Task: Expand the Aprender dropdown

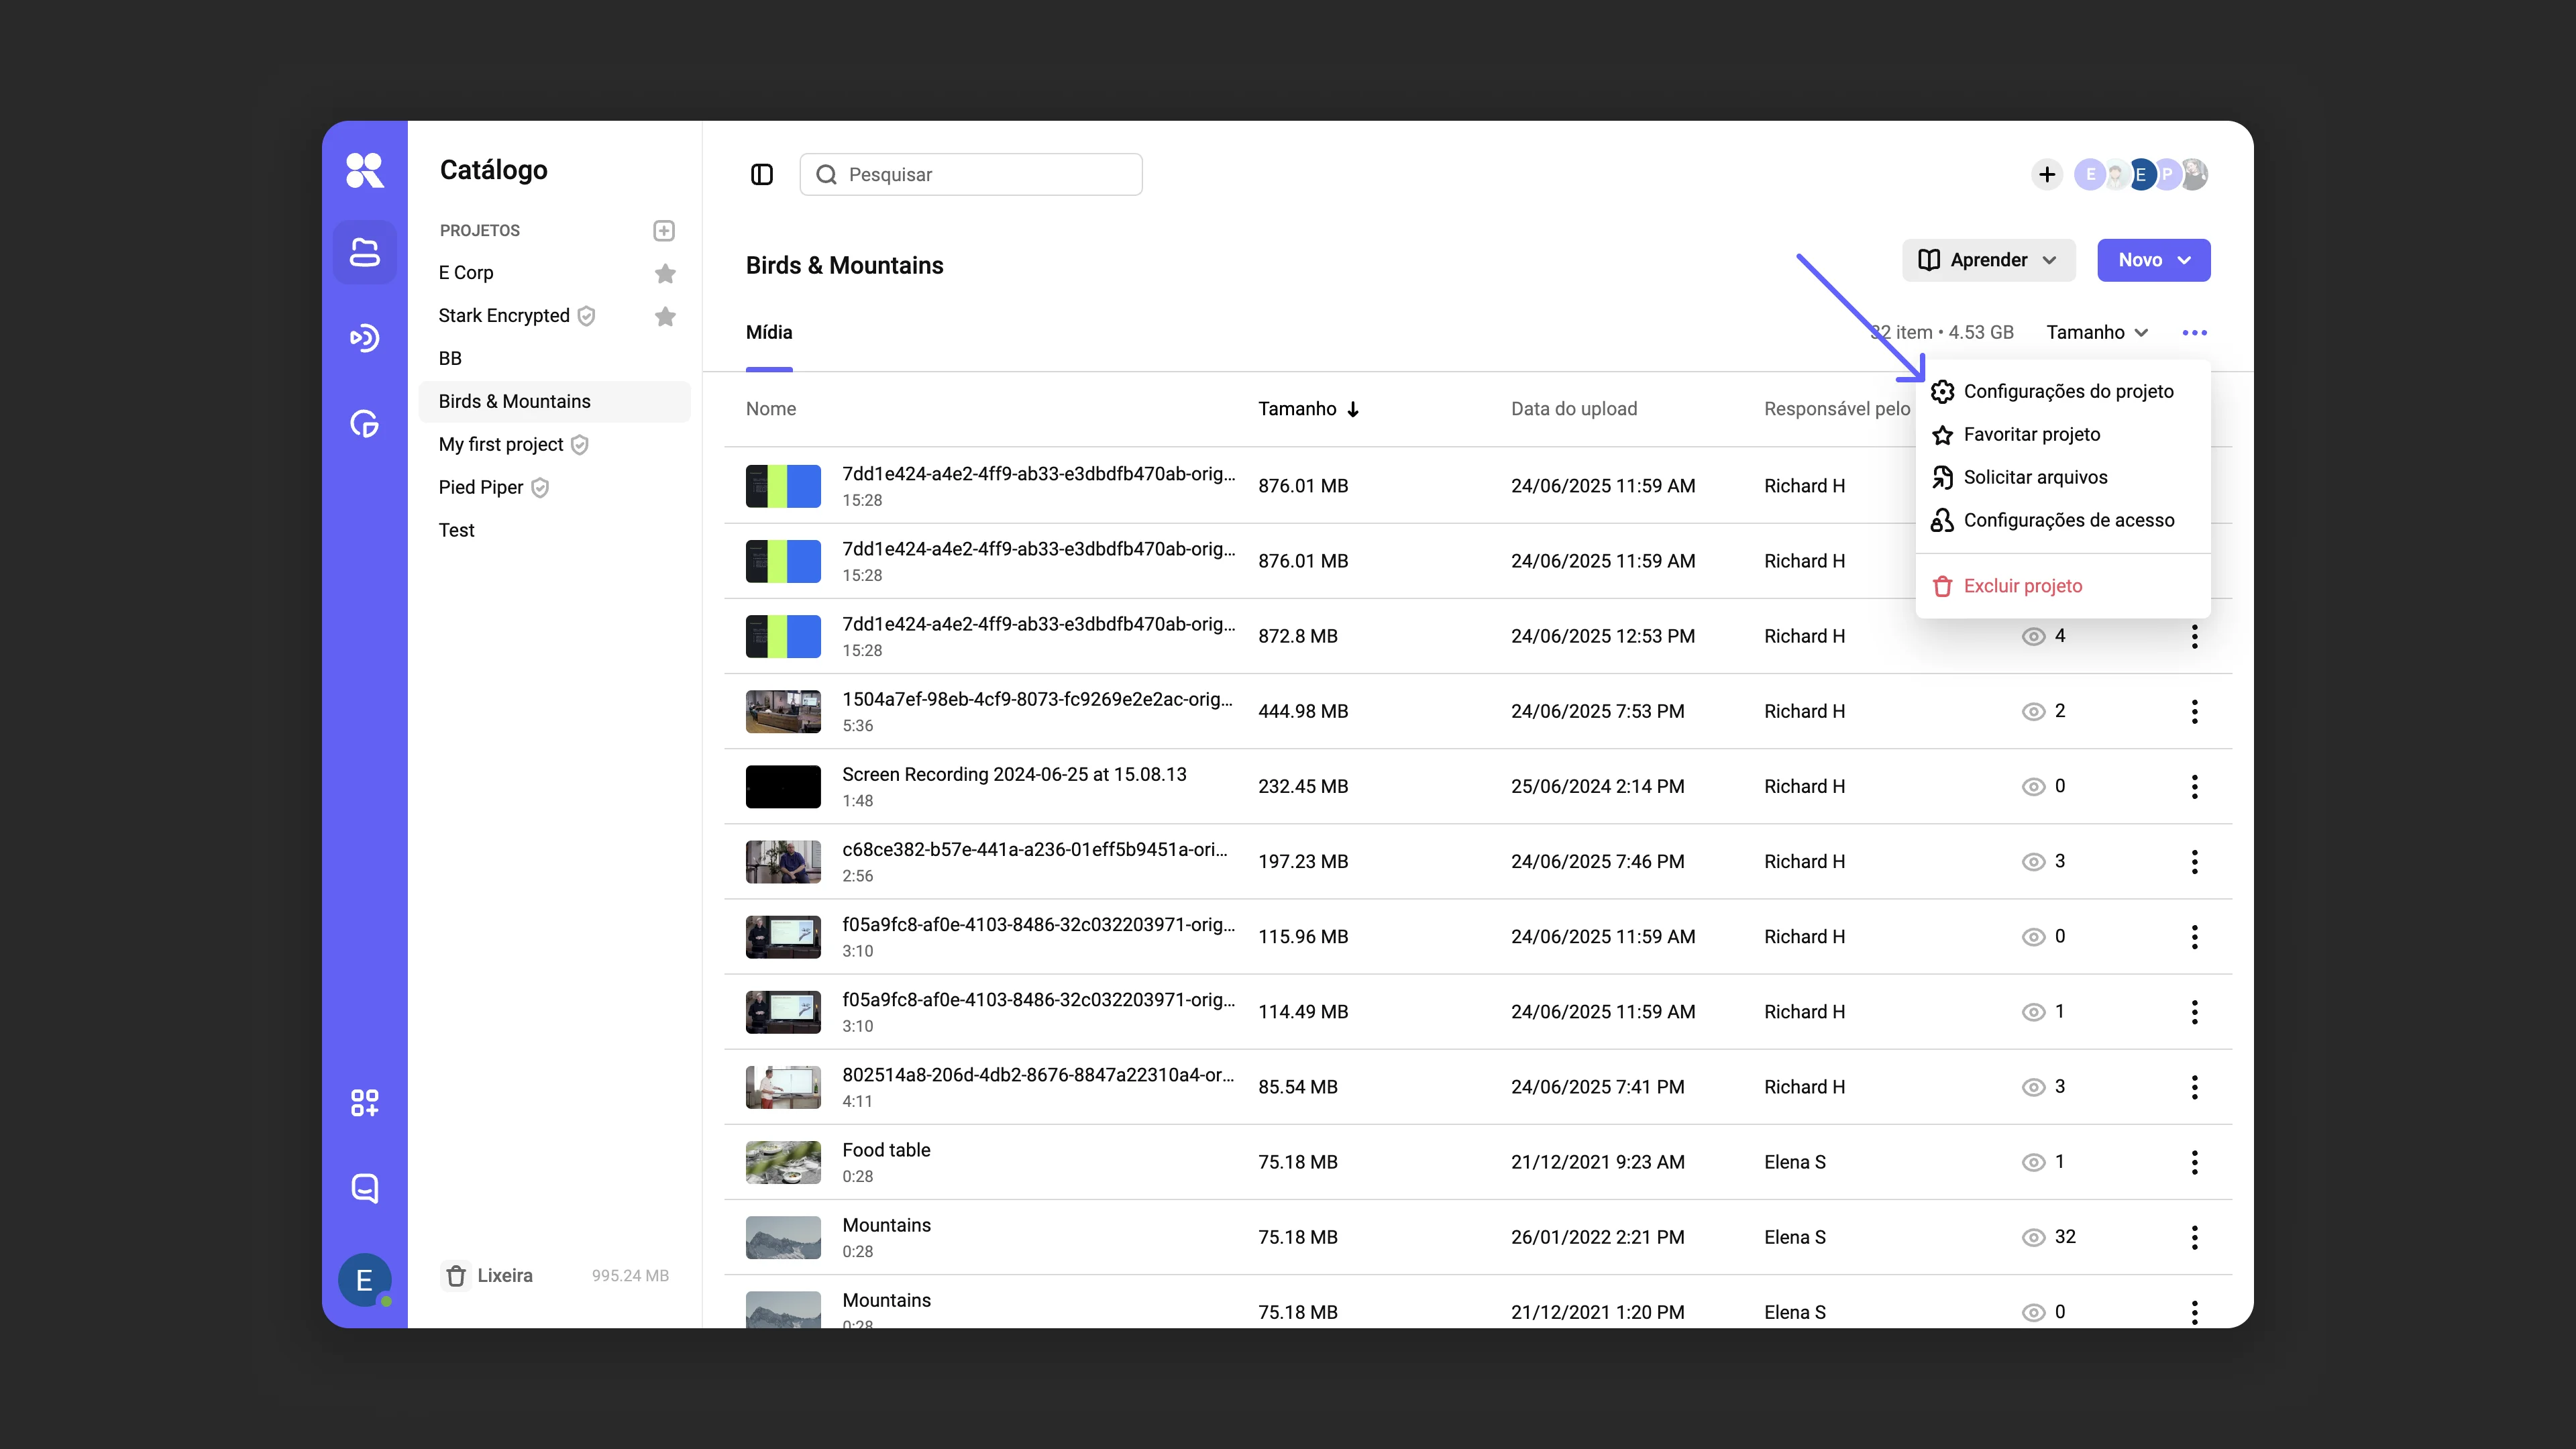Action: pos(1988,260)
